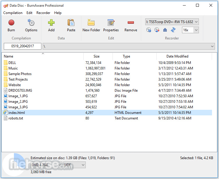Click the 'Text Document' type cell
Image resolution: width=219 pixels, height=179 pixels.
(x=126, y=118)
